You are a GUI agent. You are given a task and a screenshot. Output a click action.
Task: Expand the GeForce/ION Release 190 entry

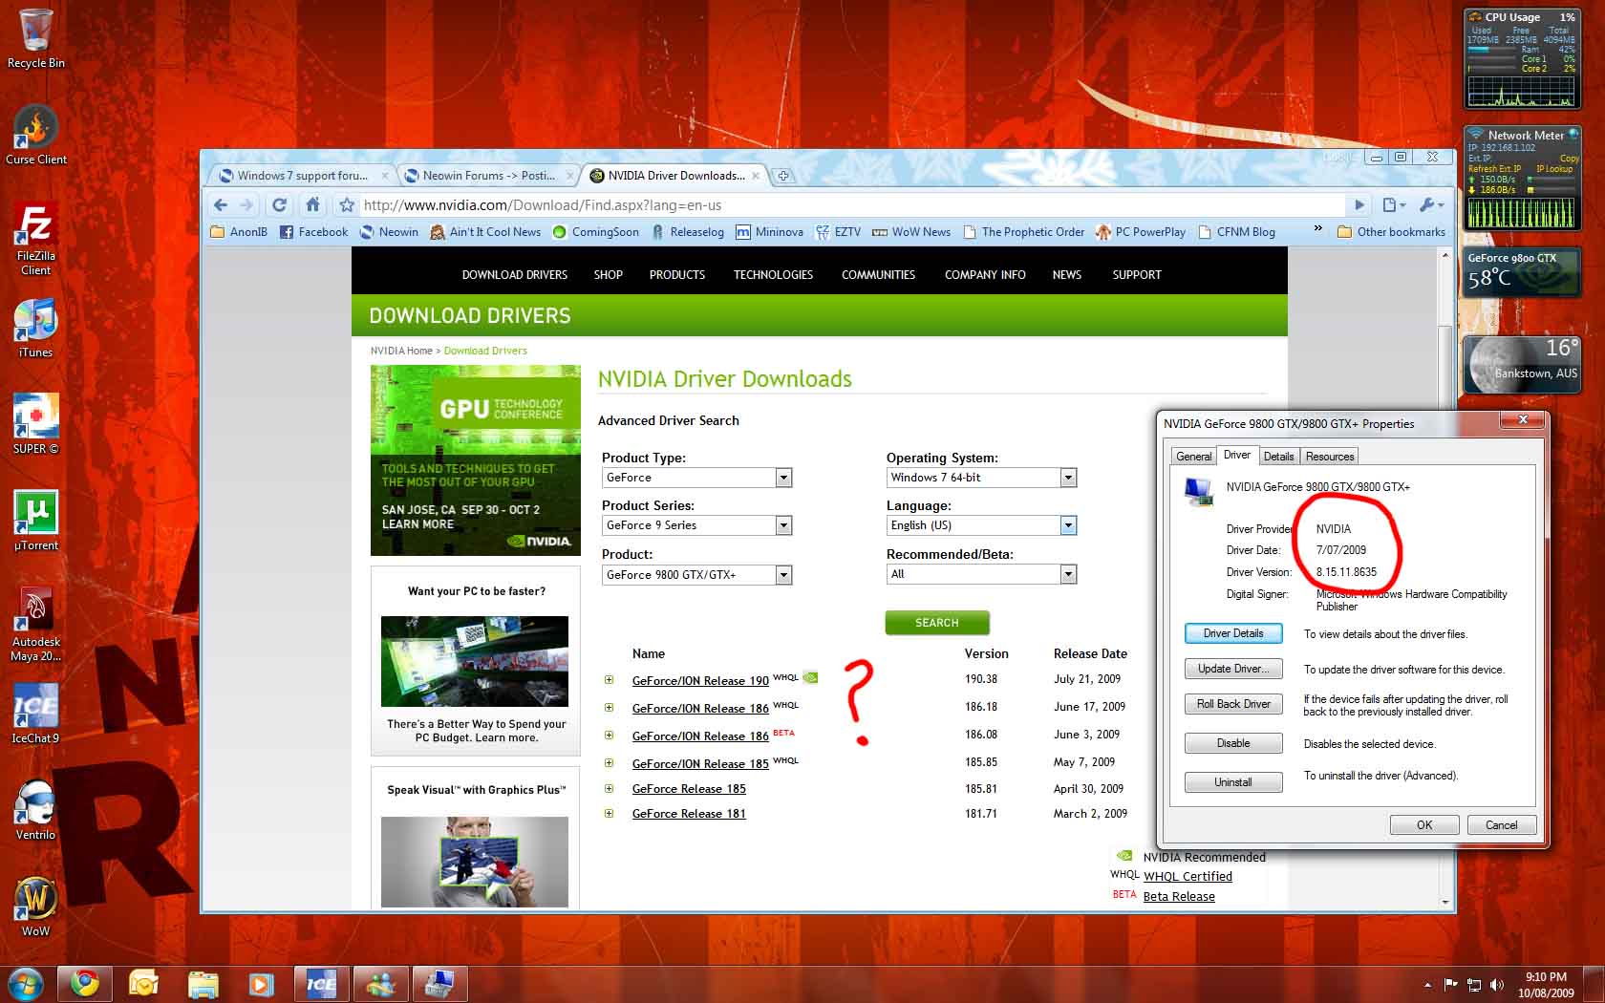point(610,680)
